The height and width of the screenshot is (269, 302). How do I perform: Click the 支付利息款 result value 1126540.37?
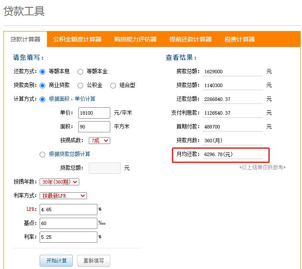(233, 113)
